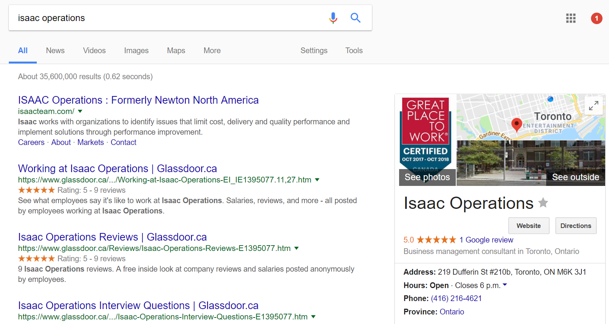Click the Directions button
This screenshot has width=609, height=324.
point(576,226)
